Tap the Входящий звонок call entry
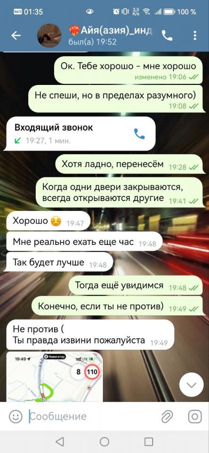 (81, 133)
